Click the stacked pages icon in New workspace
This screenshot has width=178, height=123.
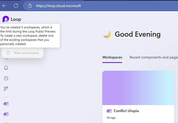(8, 53)
